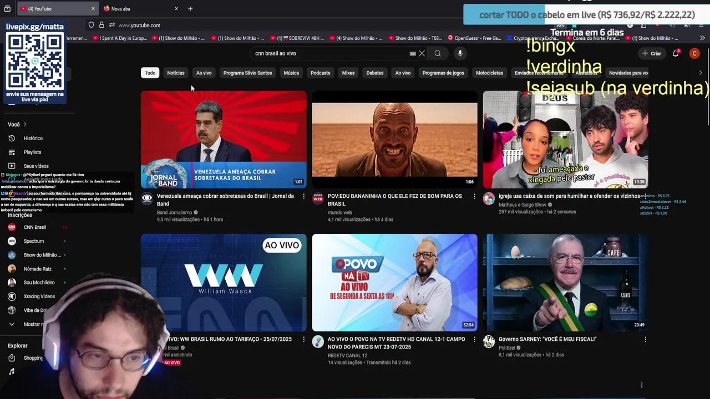
Task: Show more bookmarks with chevron
Action: (x=702, y=38)
